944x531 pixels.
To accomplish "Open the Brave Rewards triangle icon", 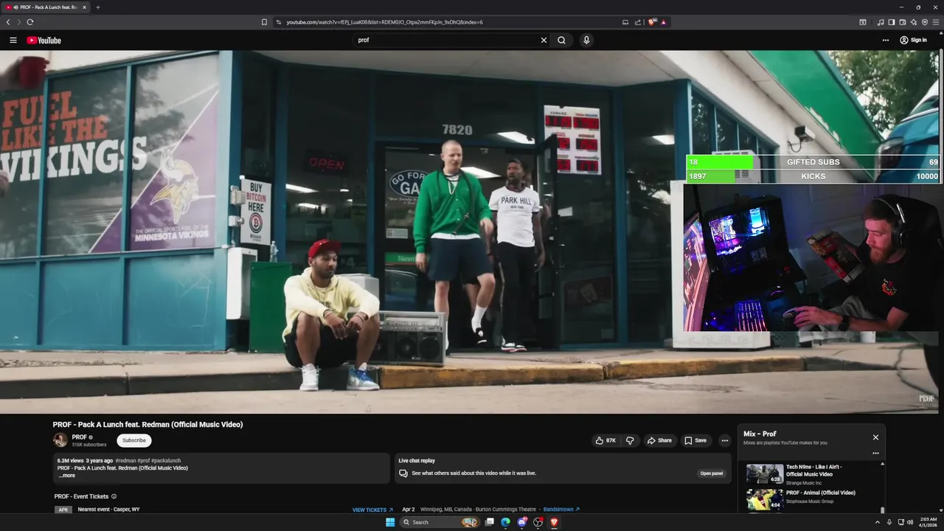I will 664,22.
